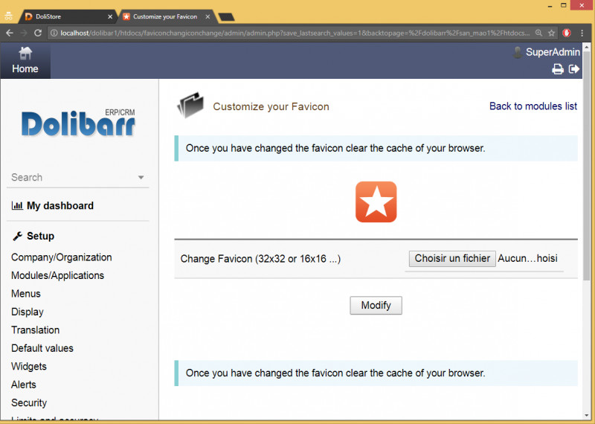Click the logout icon
Viewport: 595px width, 424px height.
(x=574, y=68)
